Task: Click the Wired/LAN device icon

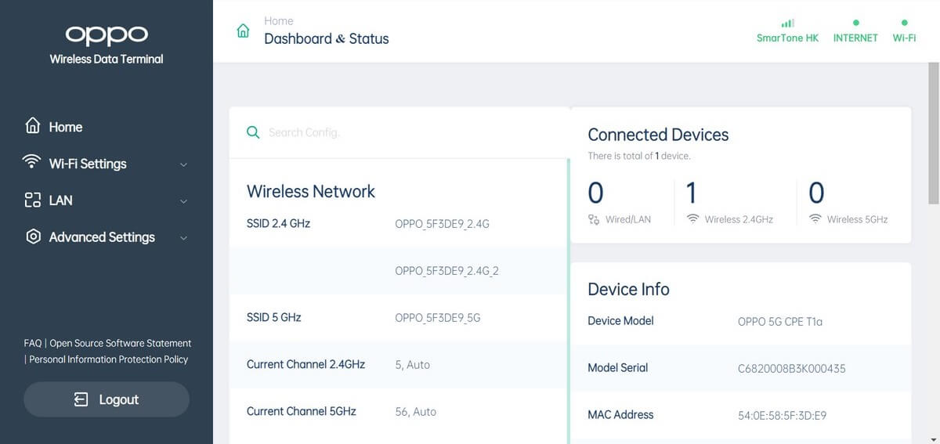Action: (594, 219)
